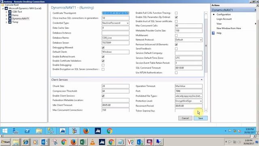The width and height of the screenshot is (259, 146).
Task: Open the Snipping Tool on local taskbar
Action: coord(54,142)
